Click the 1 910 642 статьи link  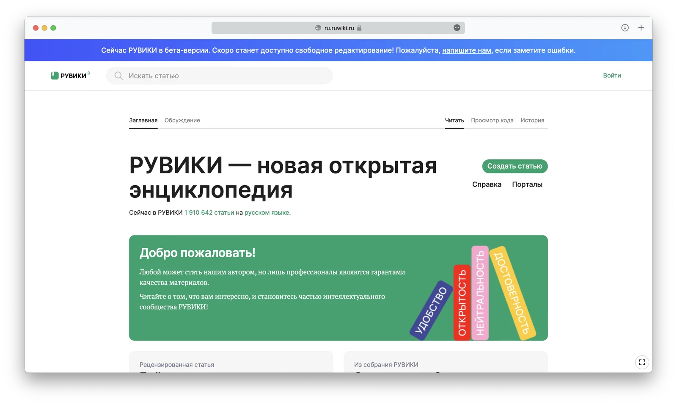click(209, 213)
